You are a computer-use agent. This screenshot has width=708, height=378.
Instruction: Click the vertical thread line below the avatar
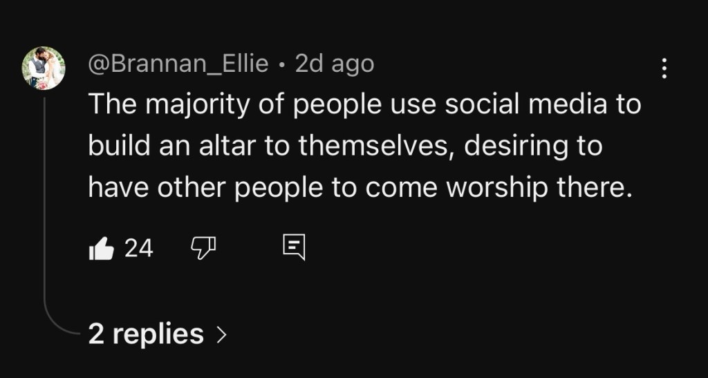point(44,207)
